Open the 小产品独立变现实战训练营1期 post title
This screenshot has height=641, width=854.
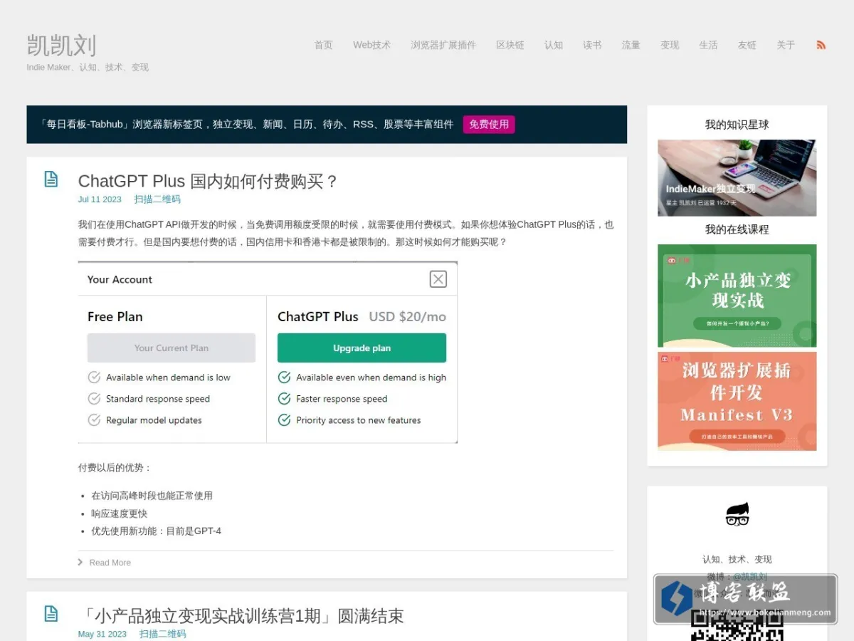[241, 615]
